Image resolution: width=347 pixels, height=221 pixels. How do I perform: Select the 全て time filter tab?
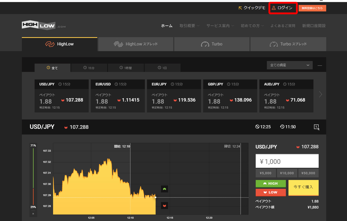click(53, 68)
